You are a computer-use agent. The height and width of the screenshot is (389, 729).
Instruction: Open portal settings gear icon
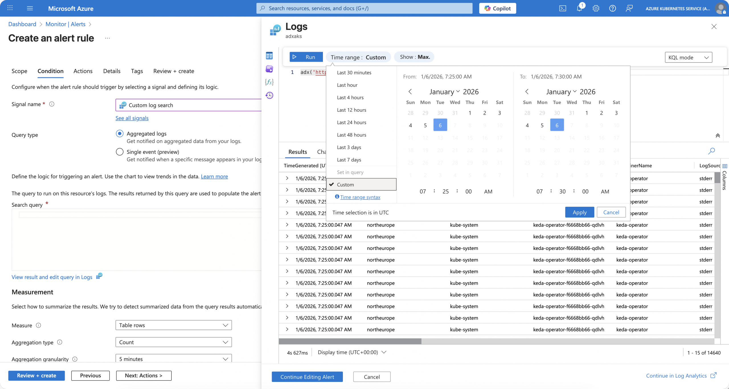(x=596, y=8)
